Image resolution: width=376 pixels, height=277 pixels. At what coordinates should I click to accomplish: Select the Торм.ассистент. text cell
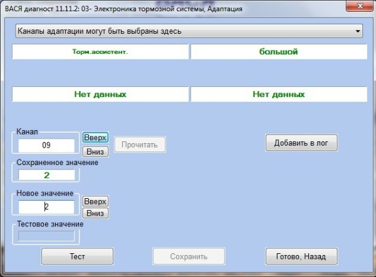[100, 52]
